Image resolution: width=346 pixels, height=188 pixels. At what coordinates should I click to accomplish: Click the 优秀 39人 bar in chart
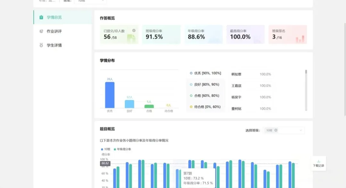point(110,95)
